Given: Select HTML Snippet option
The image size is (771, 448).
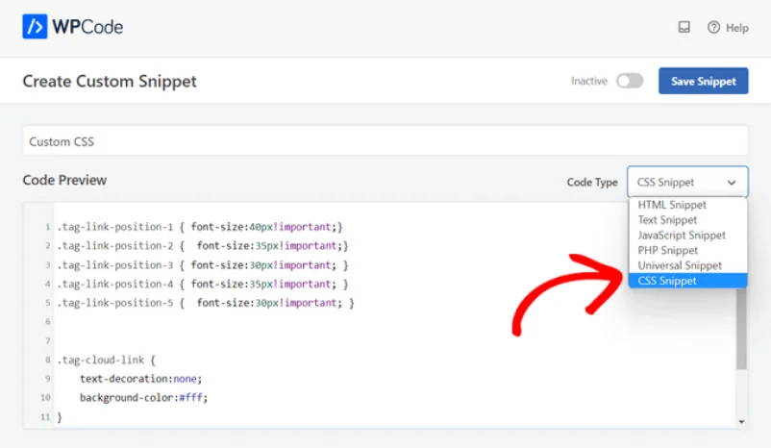Looking at the screenshot, I should click(x=687, y=205).
